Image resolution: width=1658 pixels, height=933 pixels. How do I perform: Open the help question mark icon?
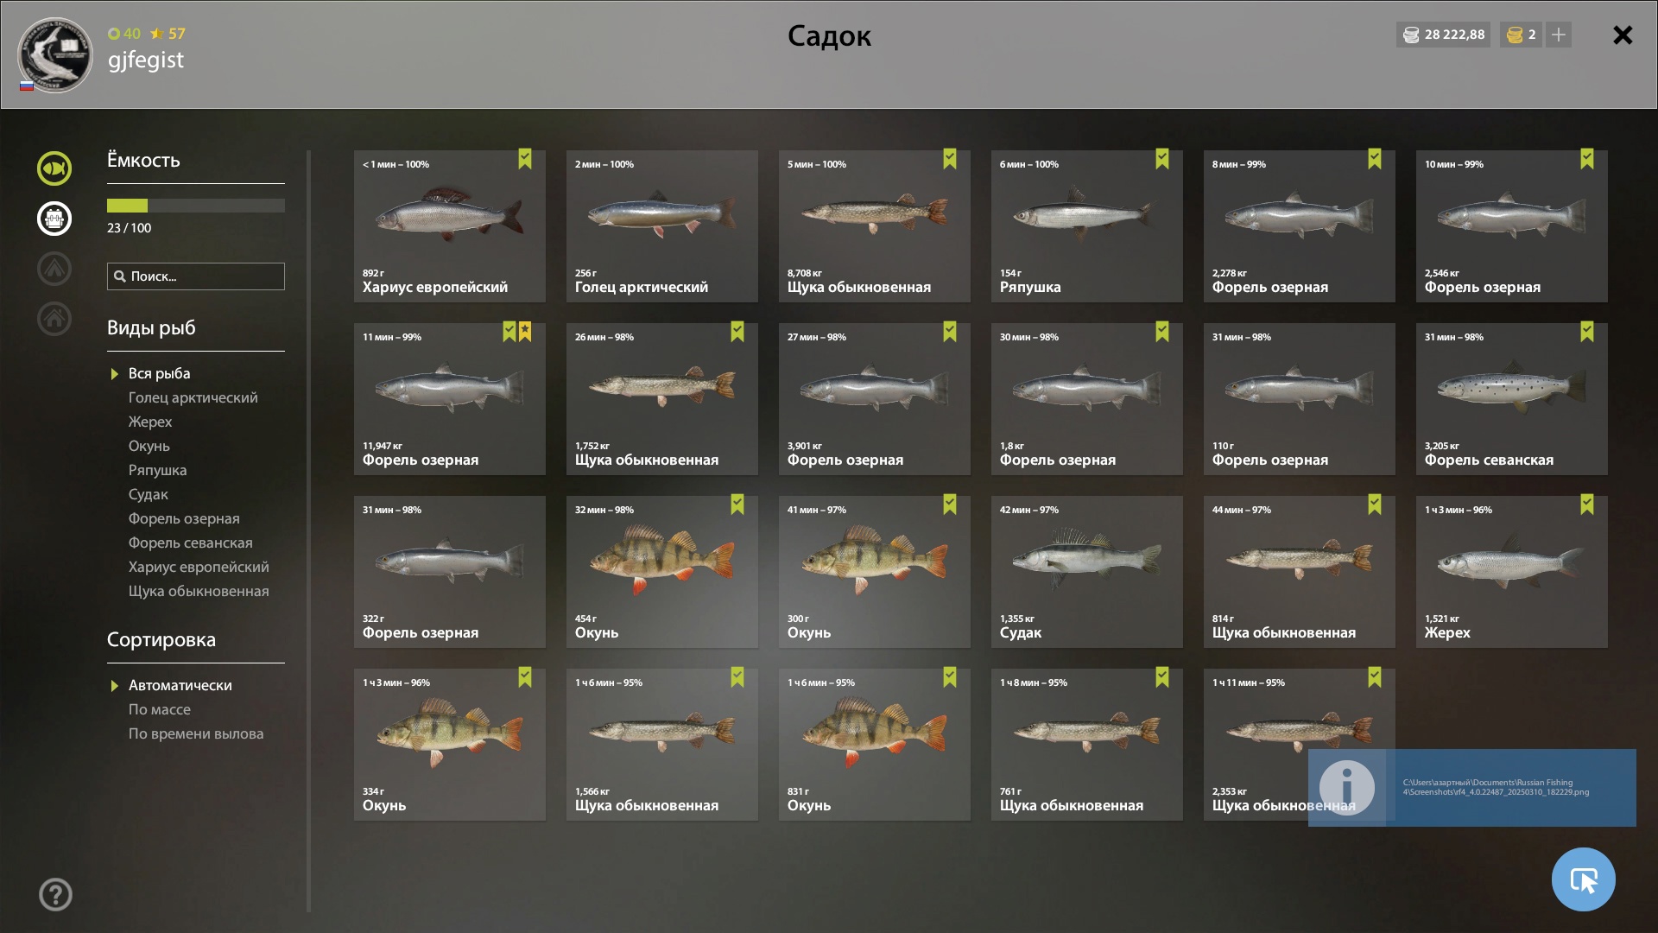[x=55, y=894]
